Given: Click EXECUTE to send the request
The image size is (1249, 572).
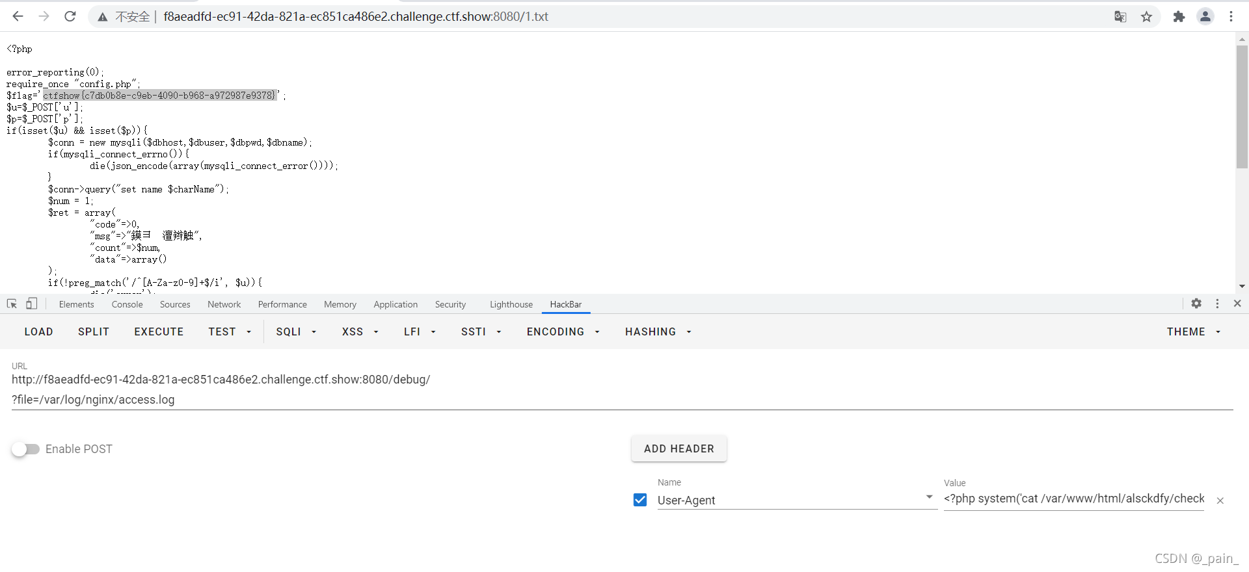Looking at the screenshot, I should [x=159, y=331].
